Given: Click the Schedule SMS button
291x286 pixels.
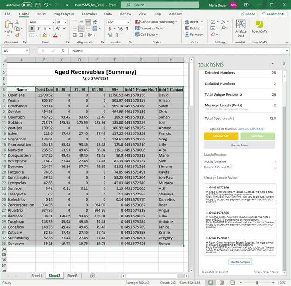Looking at the screenshot, I should [x=221, y=136].
